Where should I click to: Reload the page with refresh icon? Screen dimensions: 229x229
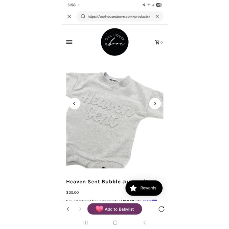(161, 209)
